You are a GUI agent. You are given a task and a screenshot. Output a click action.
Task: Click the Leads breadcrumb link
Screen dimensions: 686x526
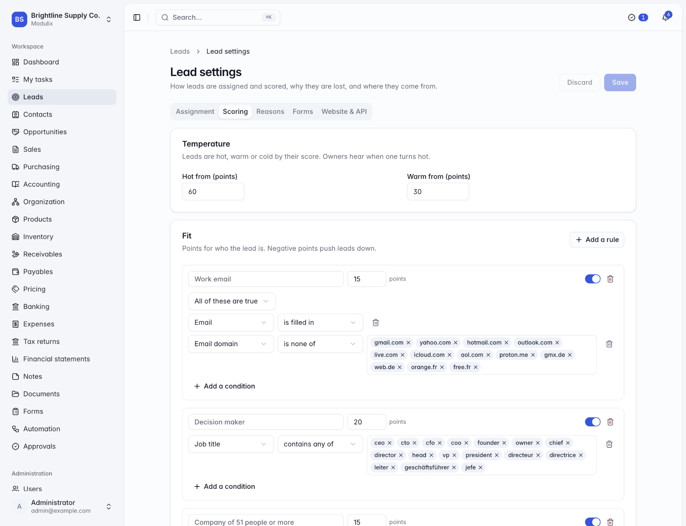180,51
